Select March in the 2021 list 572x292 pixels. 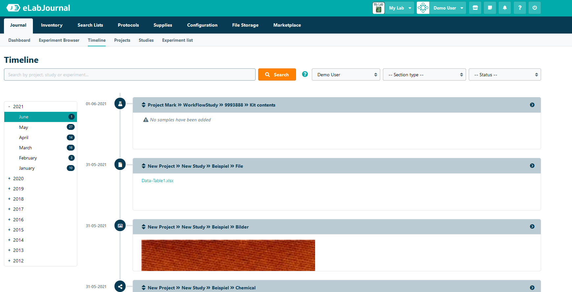[x=40, y=148]
